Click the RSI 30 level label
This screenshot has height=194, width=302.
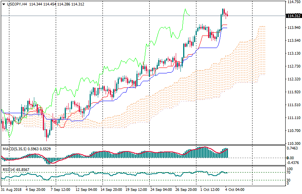tap(289, 180)
